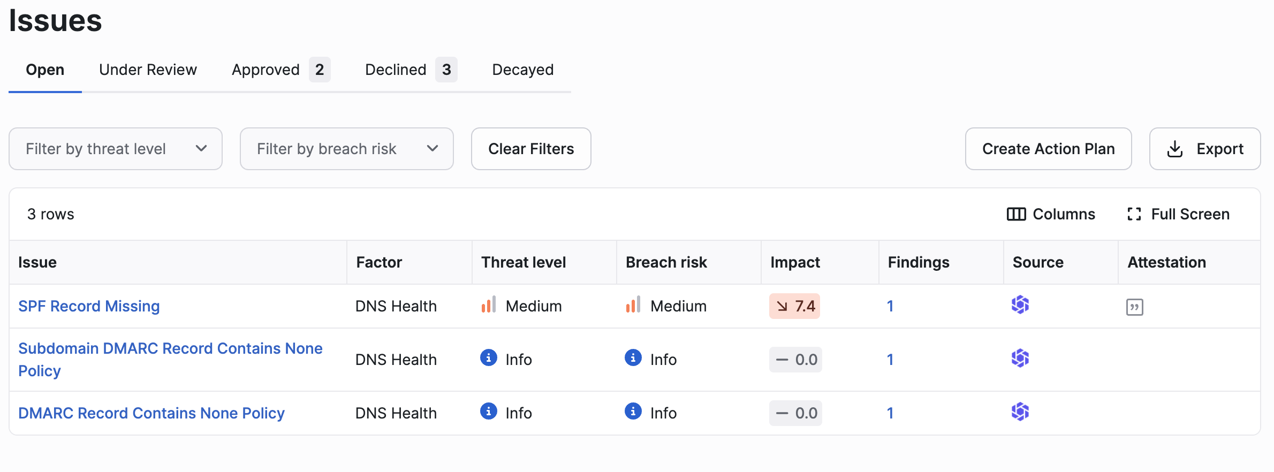Go to the Decayed tab
This screenshot has width=1274, height=472.
[522, 70]
